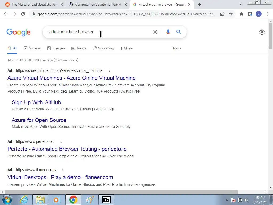
Task: Click the vertical scrollbar thumb
Action: (x=271, y=36)
